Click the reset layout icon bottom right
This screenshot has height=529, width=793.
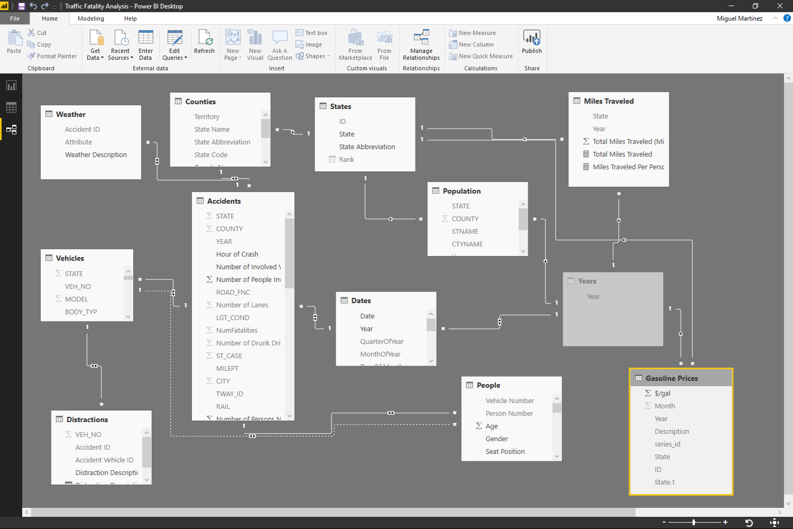click(749, 523)
